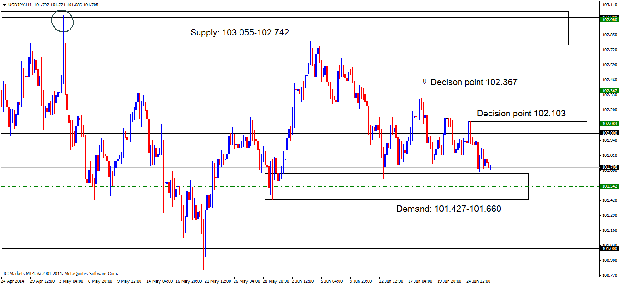
Task: Click the '16 May 20:00' date on time axis
Action: 189,281
